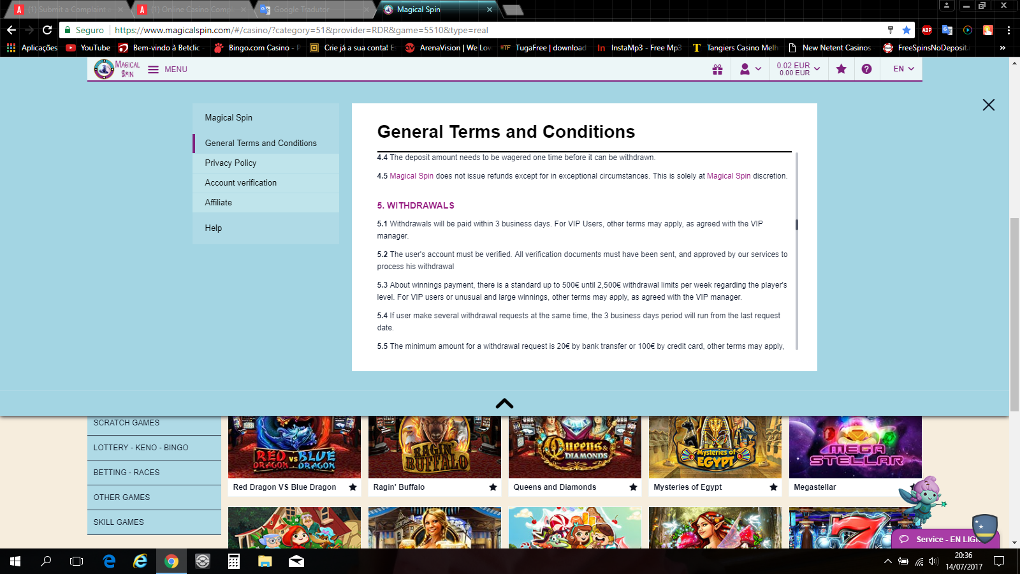This screenshot has height=574, width=1020.
Task: Open Windows taskbar search
Action: tap(46, 561)
